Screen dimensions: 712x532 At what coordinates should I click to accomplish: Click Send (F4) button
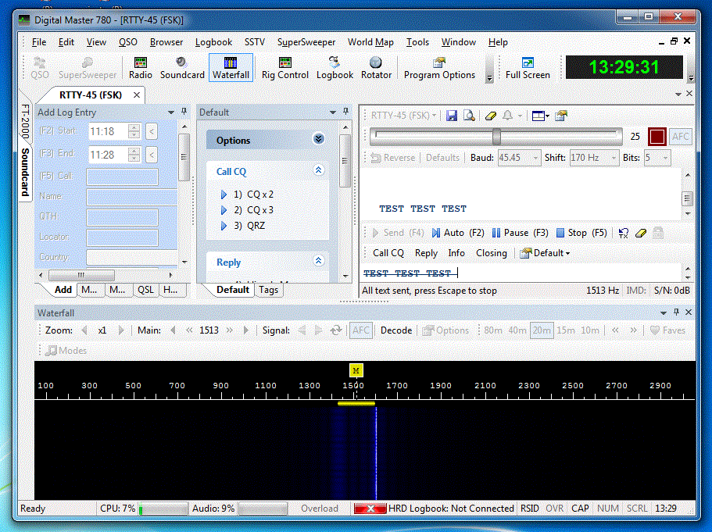(x=399, y=233)
